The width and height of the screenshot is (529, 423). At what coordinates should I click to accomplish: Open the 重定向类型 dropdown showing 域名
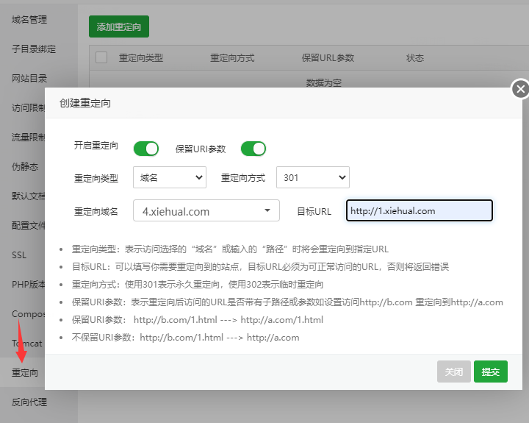pos(170,177)
